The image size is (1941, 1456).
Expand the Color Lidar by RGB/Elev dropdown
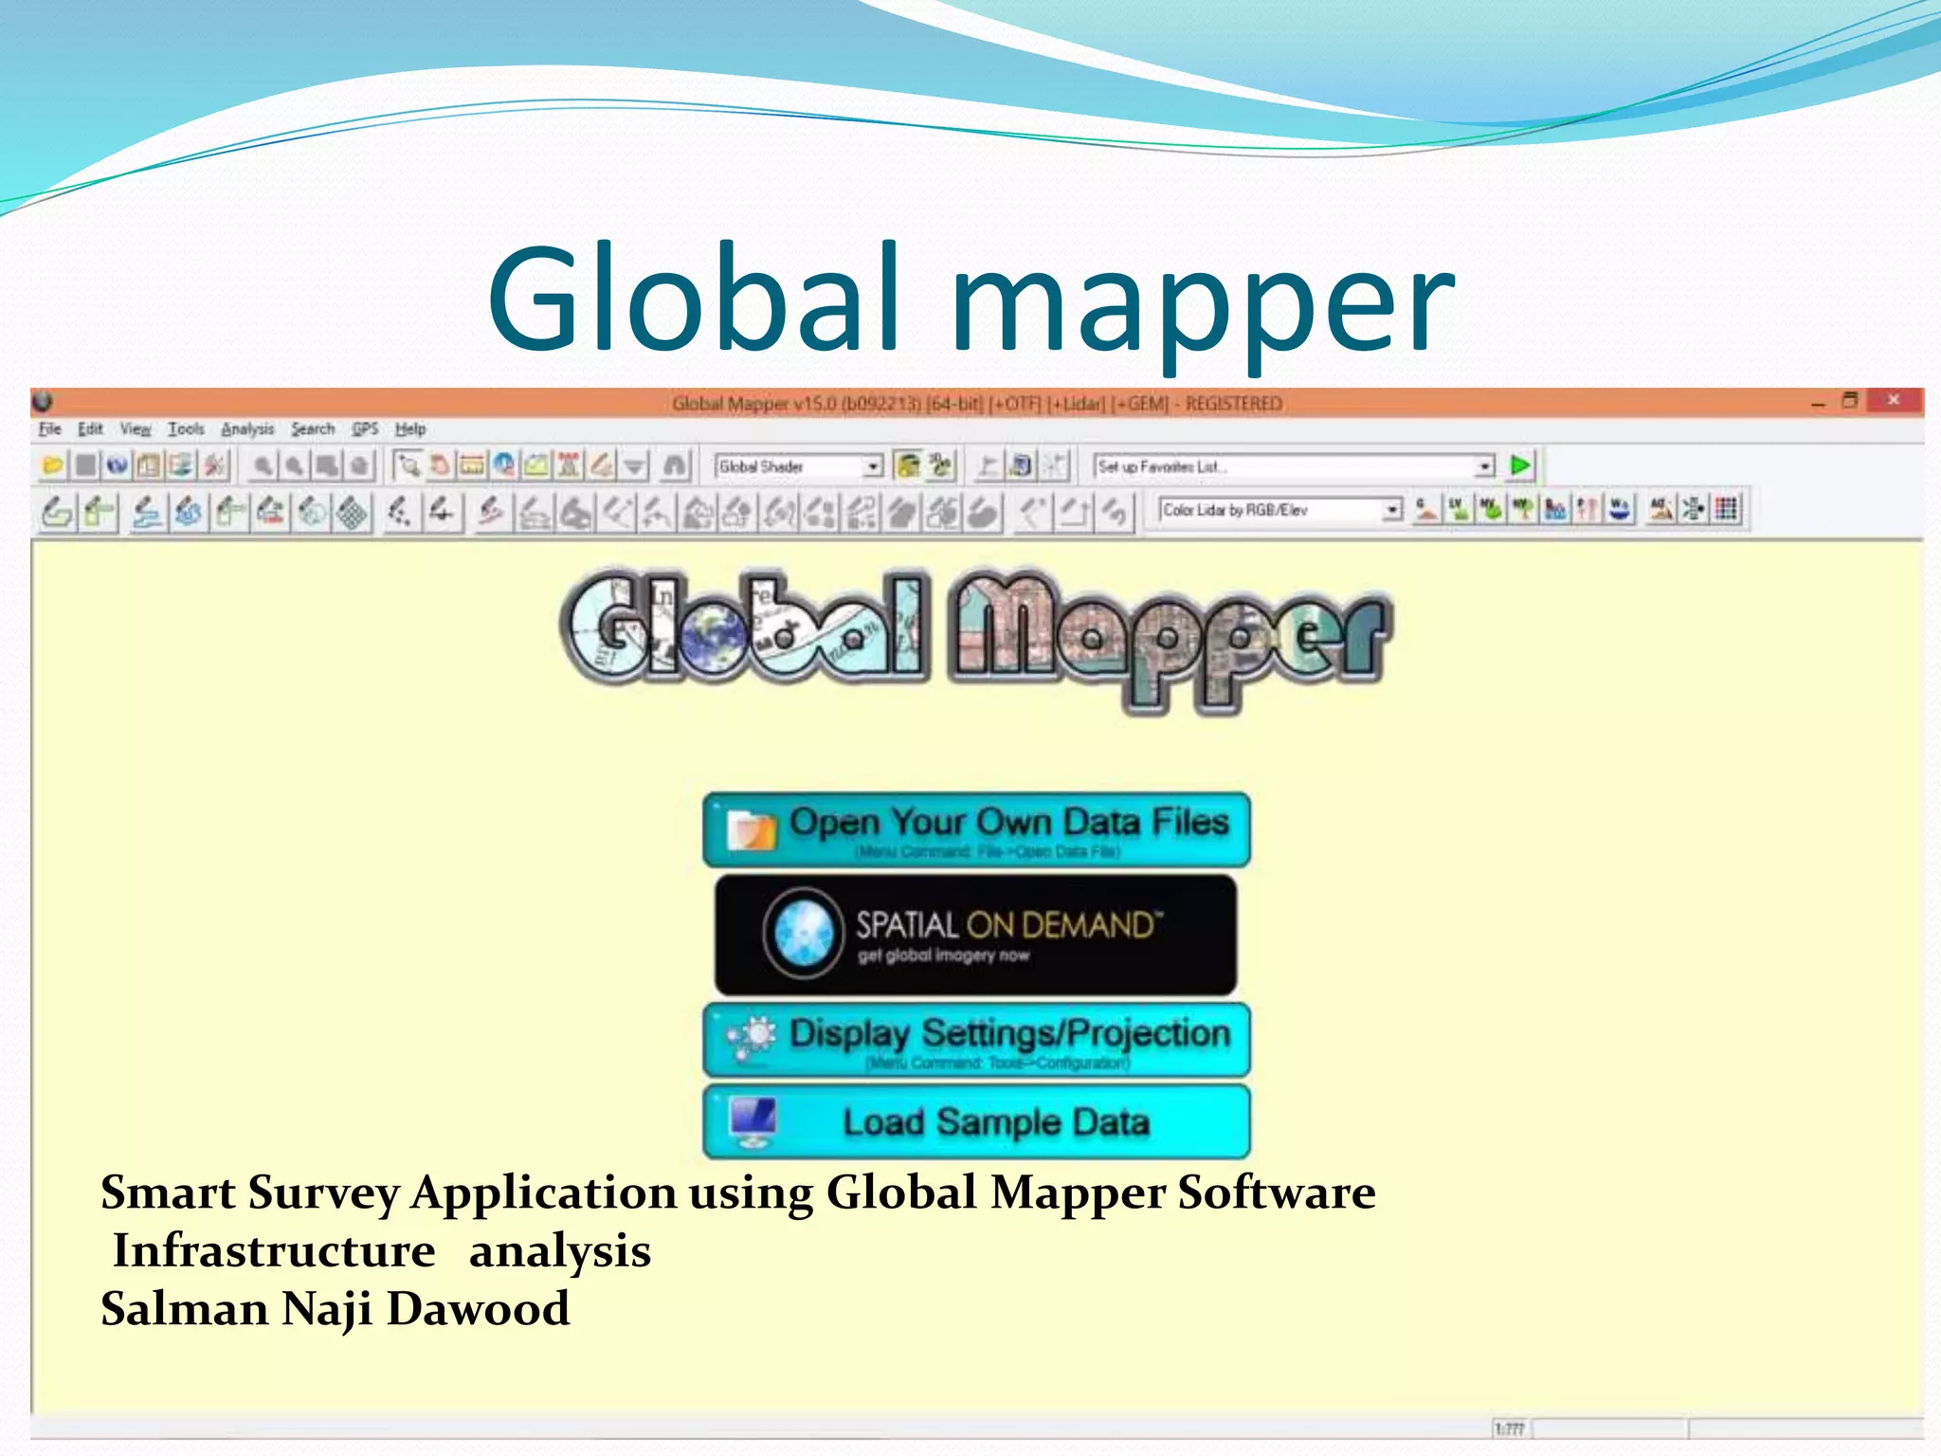tap(1391, 510)
